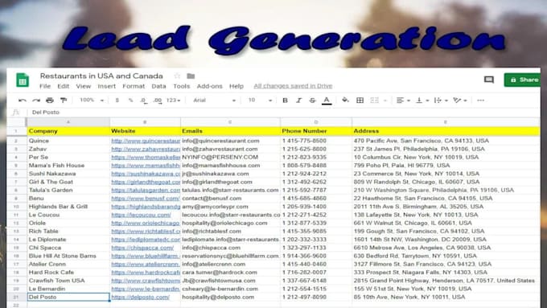Toggle italic formatting
This screenshot has width=547, height=308.
click(298, 100)
